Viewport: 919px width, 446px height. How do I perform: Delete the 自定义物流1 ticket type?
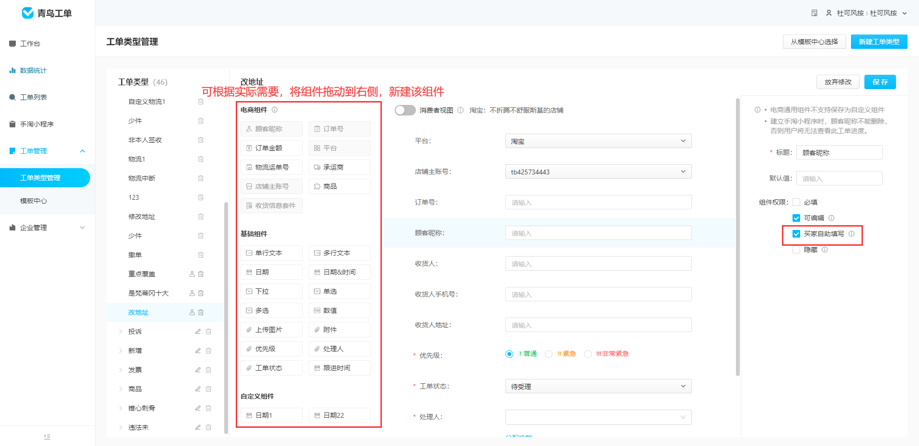[x=201, y=102]
